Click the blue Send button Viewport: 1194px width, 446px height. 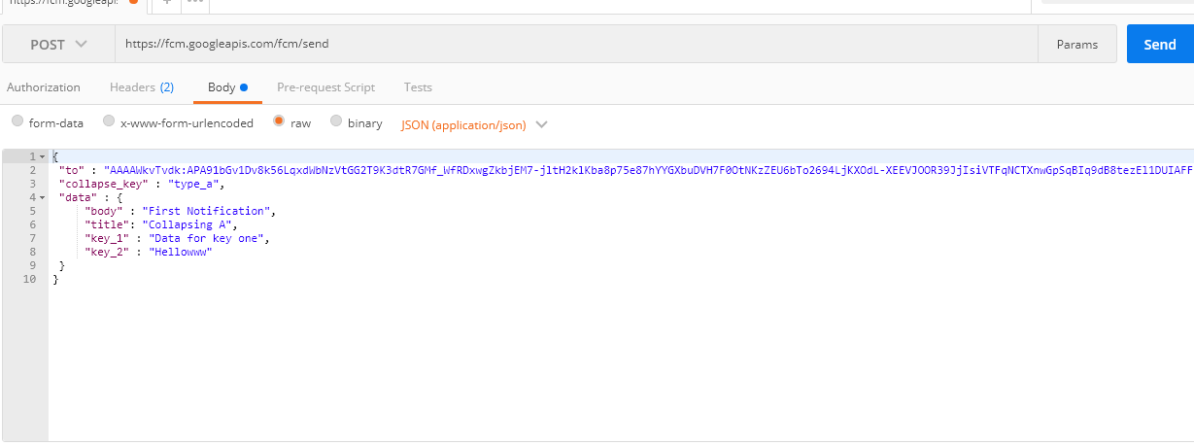(1160, 45)
